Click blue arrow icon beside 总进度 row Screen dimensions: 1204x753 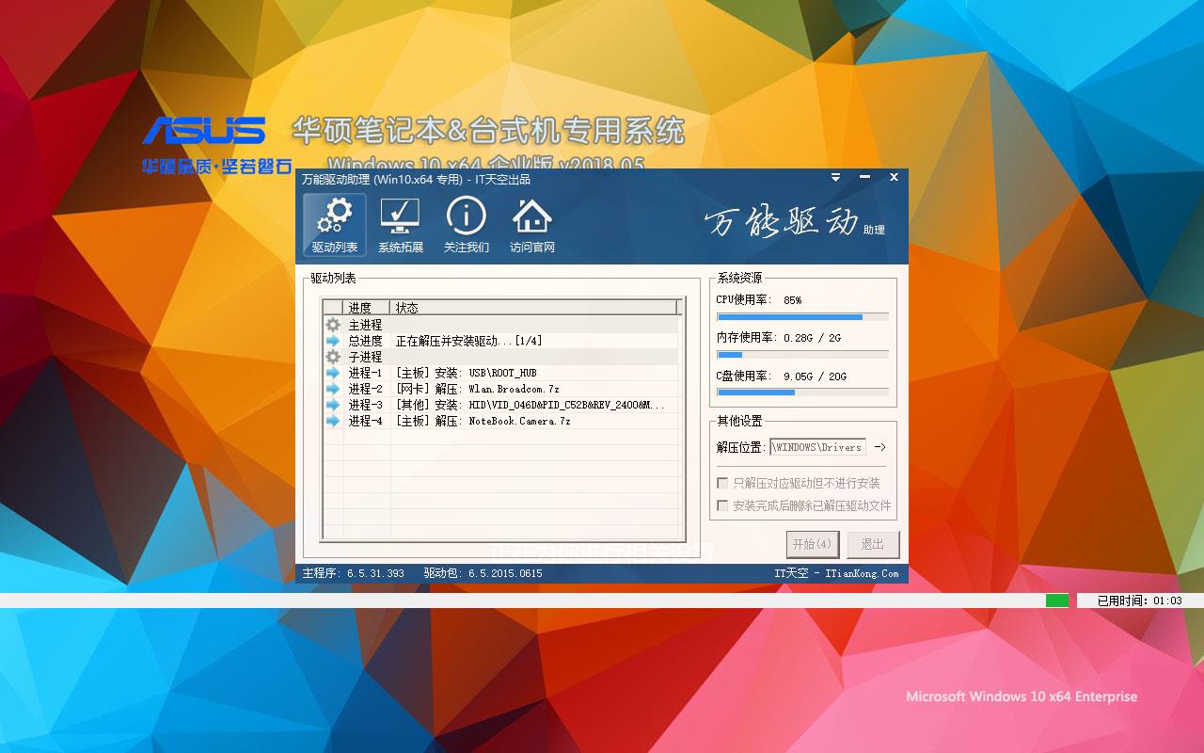tap(331, 341)
